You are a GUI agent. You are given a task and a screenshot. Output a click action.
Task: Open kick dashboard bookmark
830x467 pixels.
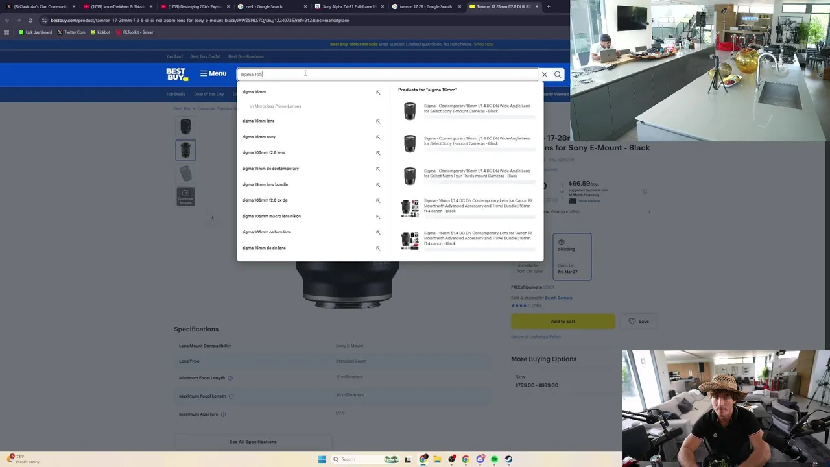[35, 32]
